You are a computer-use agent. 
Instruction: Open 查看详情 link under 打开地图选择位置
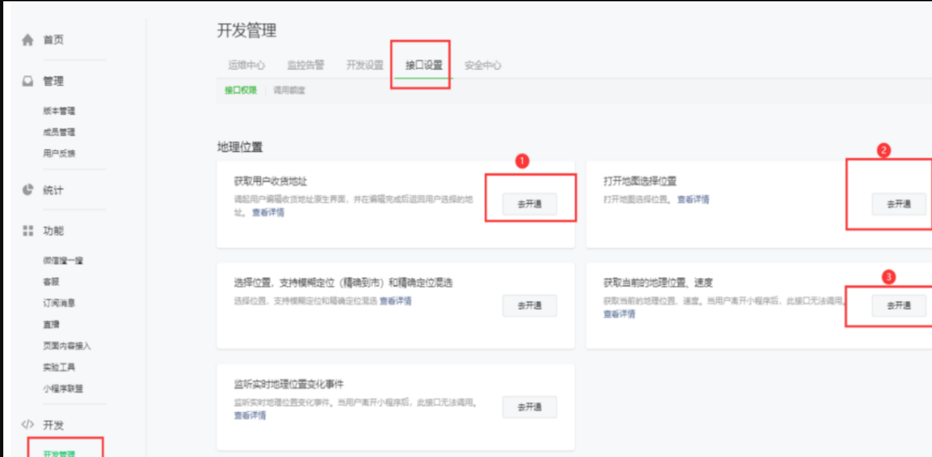[693, 199]
